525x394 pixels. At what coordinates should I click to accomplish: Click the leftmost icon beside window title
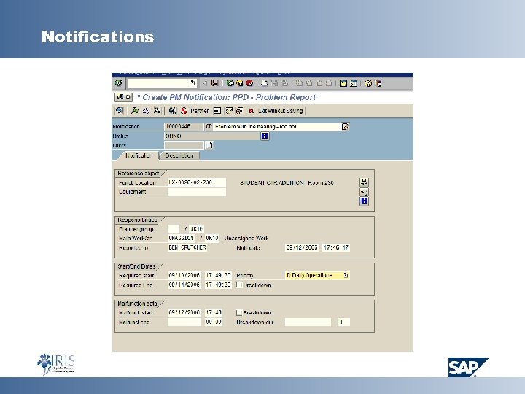[120, 97]
